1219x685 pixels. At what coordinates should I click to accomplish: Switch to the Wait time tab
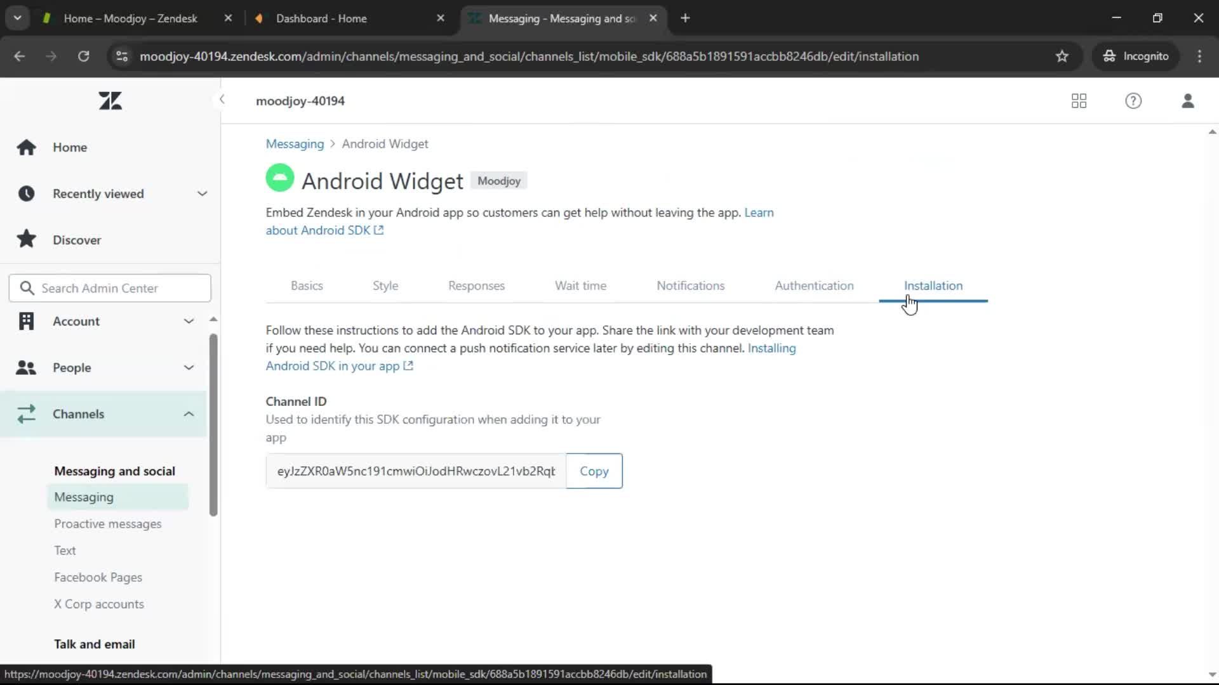click(x=580, y=285)
